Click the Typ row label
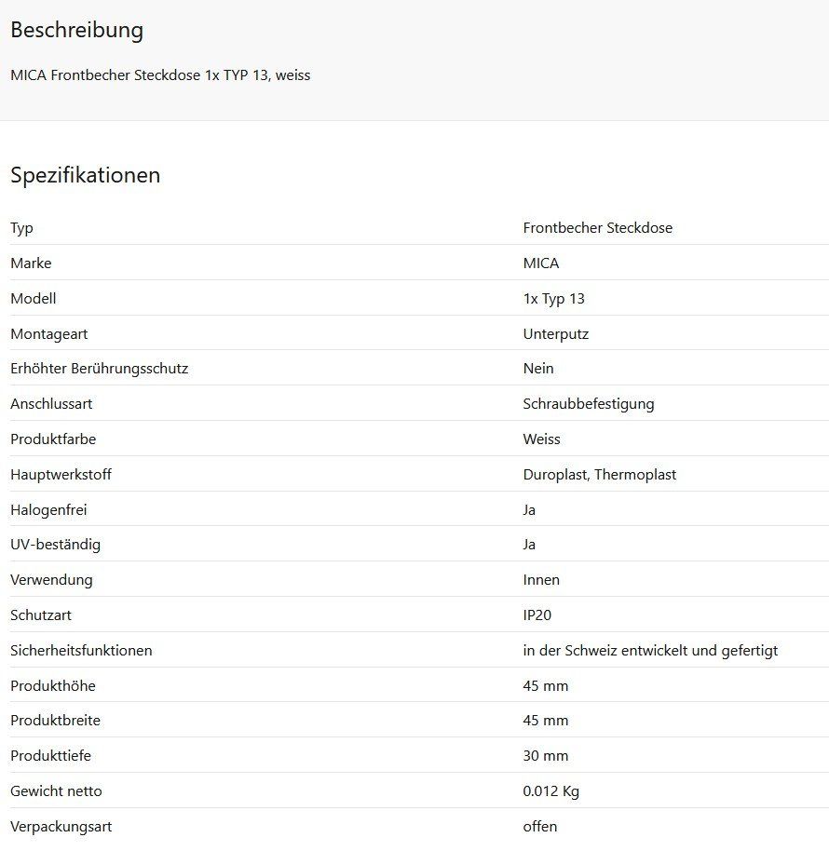829x851 pixels. (21, 228)
